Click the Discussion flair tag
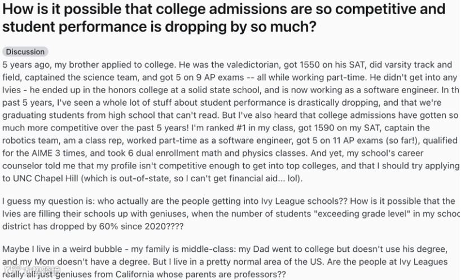 (25, 51)
